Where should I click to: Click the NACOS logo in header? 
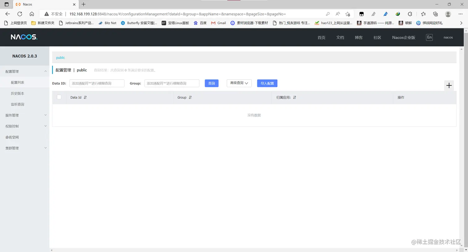24,37
